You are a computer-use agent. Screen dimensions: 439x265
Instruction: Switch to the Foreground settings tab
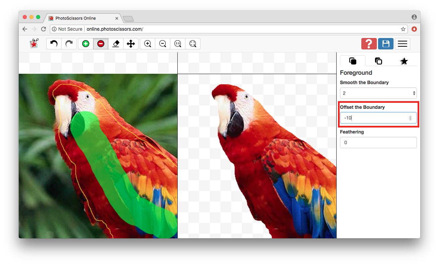353,61
